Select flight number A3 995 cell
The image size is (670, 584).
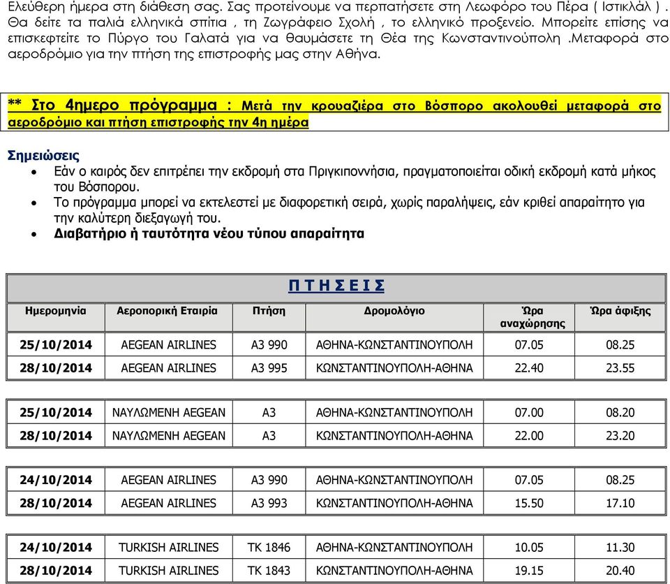pos(269,368)
